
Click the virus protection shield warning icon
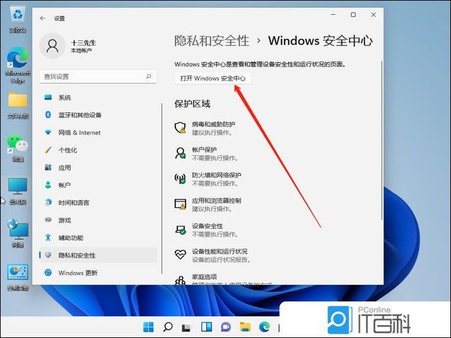pos(181,128)
